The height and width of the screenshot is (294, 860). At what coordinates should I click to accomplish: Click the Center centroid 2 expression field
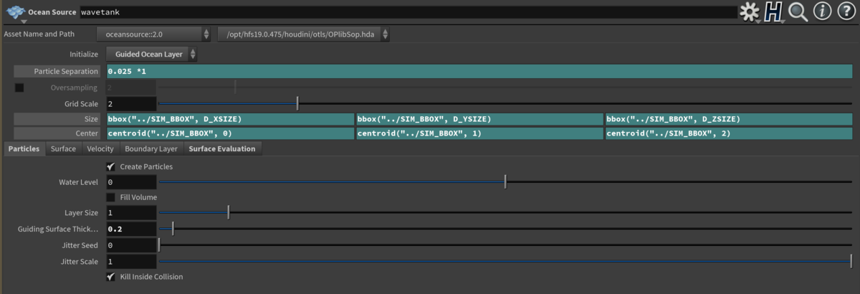tap(729, 133)
